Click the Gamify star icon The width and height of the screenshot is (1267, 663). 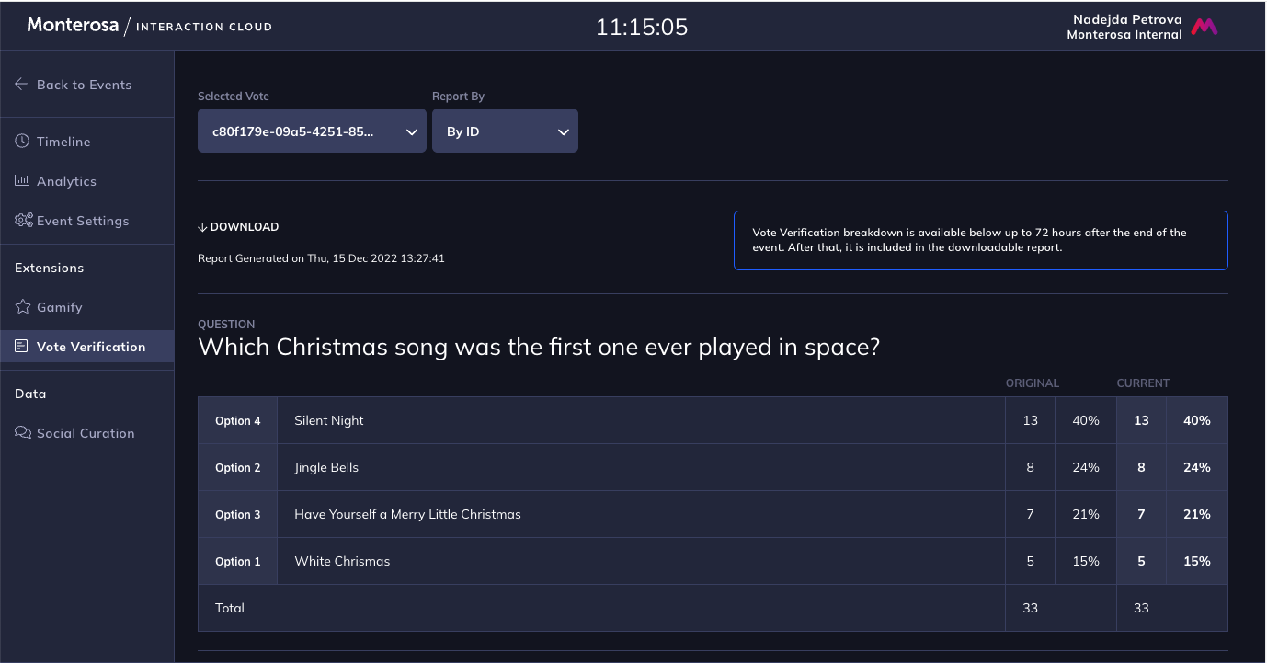[23, 307]
